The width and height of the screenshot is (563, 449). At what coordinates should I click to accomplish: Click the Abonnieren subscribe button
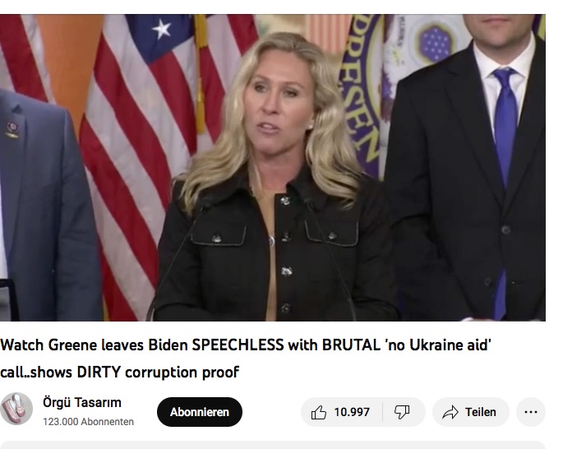[200, 412]
